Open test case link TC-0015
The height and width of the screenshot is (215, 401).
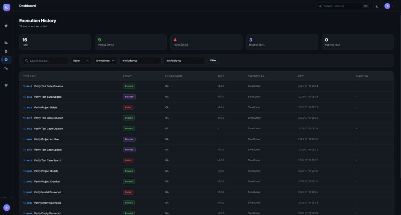[28, 161]
